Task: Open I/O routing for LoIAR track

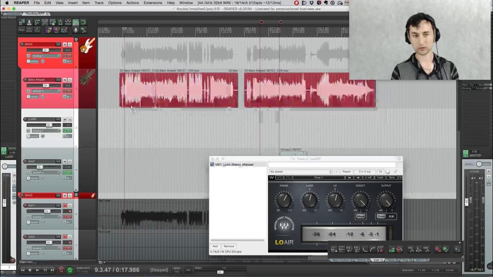Action: click(58, 119)
